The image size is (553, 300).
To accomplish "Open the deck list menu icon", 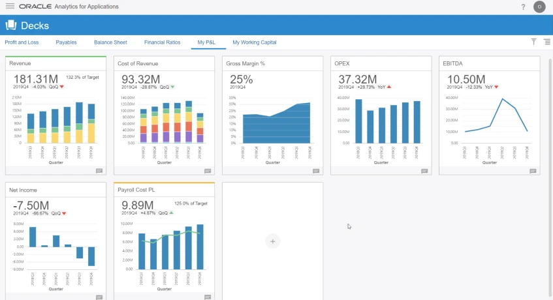I will [x=547, y=42].
